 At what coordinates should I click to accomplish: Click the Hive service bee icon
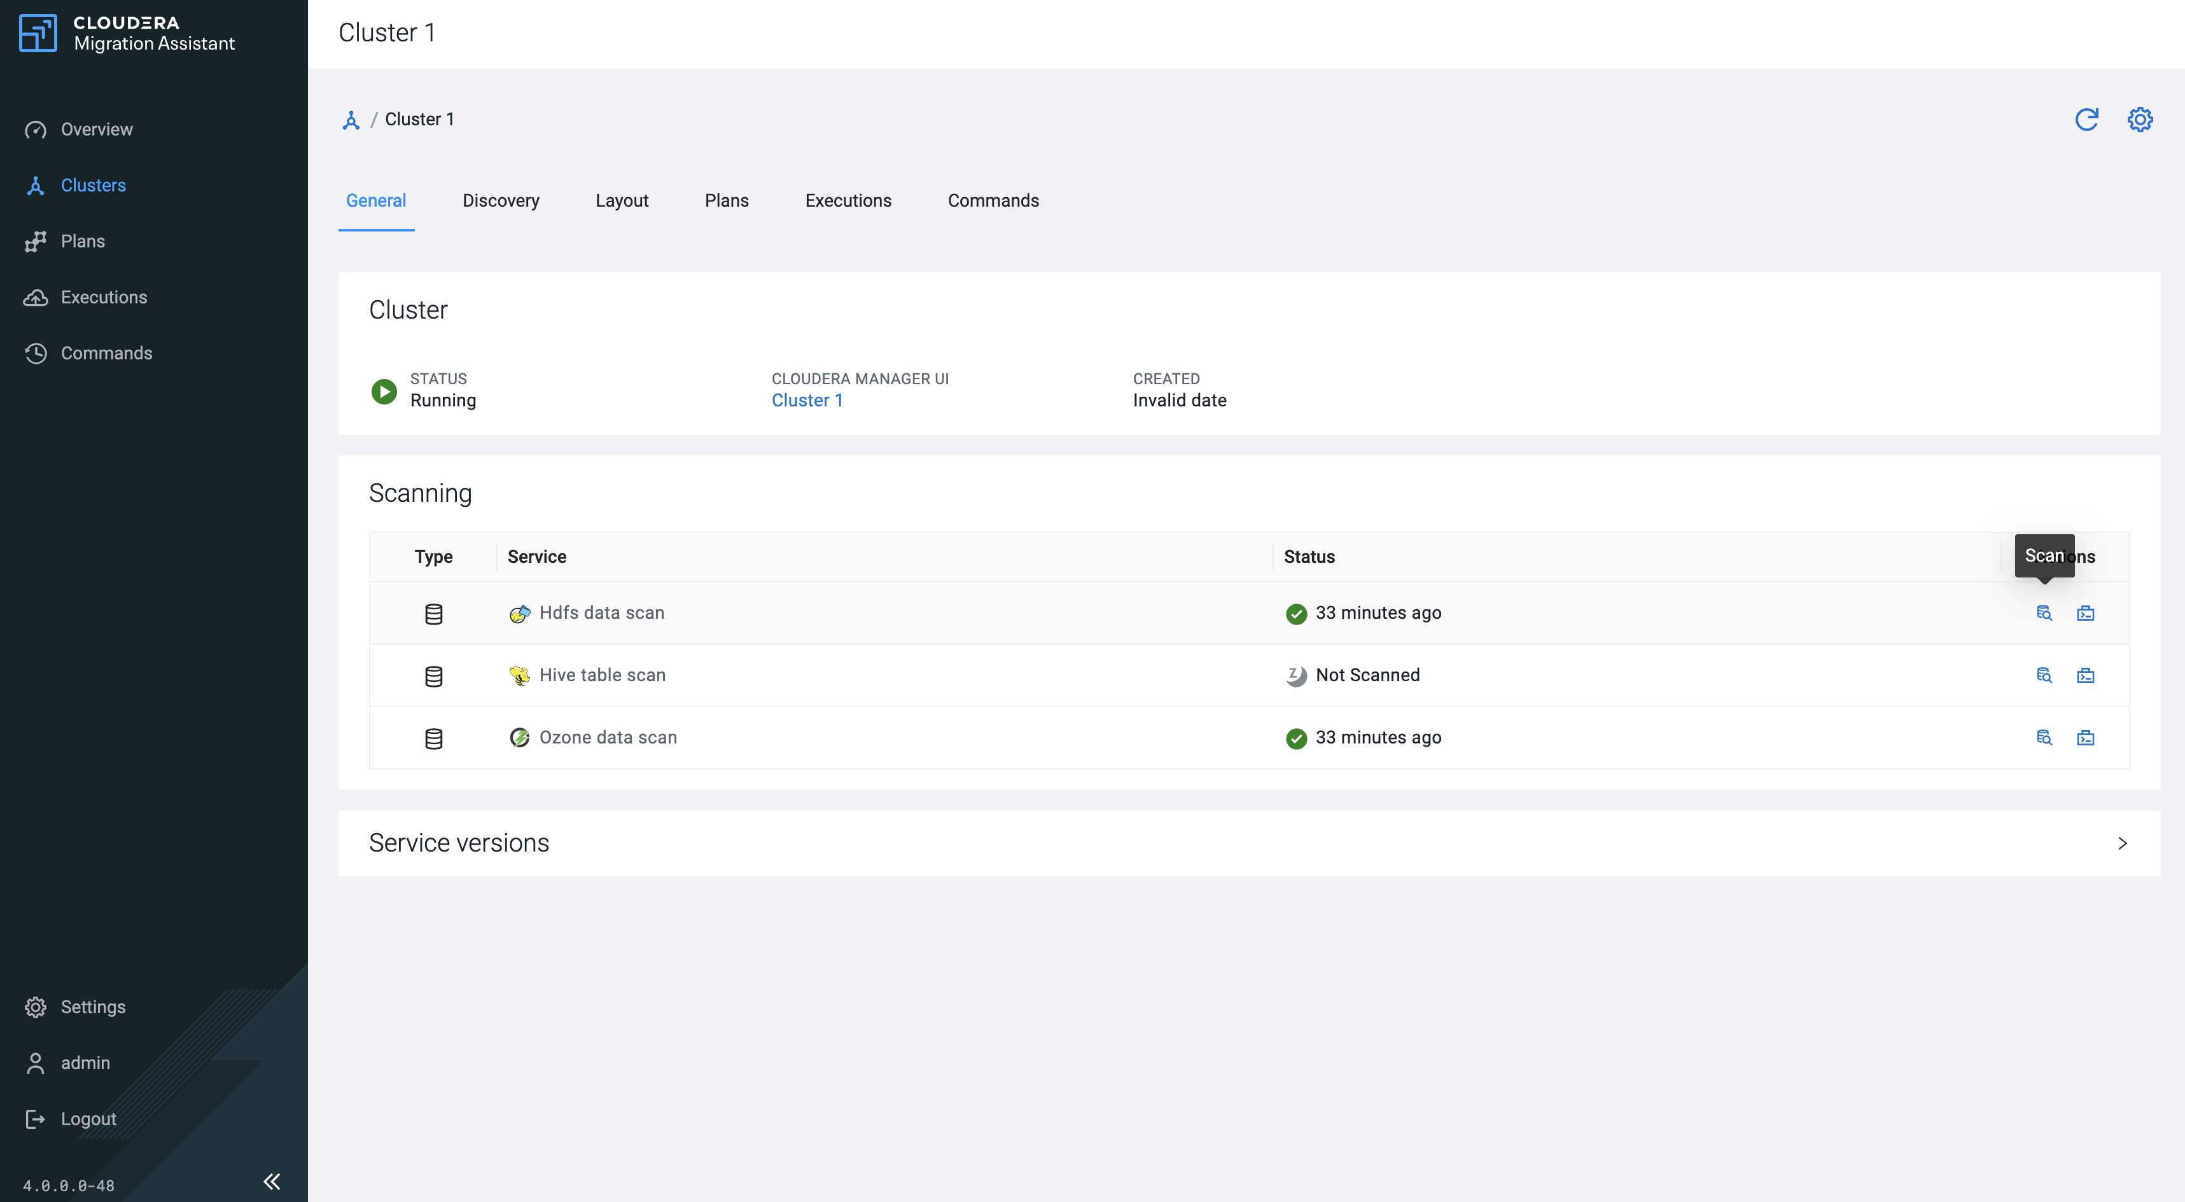[x=520, y=675]
